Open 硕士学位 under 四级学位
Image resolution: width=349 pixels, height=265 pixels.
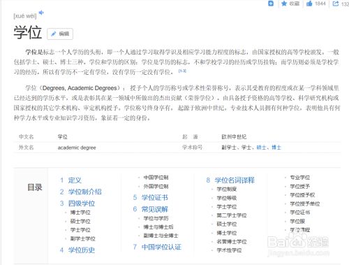click(80, 221)
